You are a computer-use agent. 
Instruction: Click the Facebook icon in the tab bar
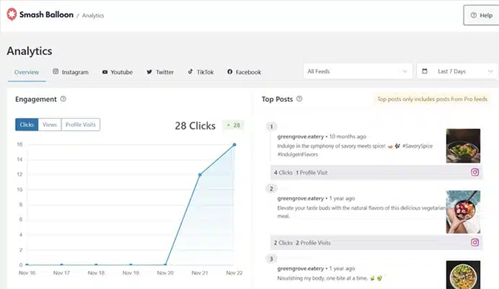click(x=230, y=72)
